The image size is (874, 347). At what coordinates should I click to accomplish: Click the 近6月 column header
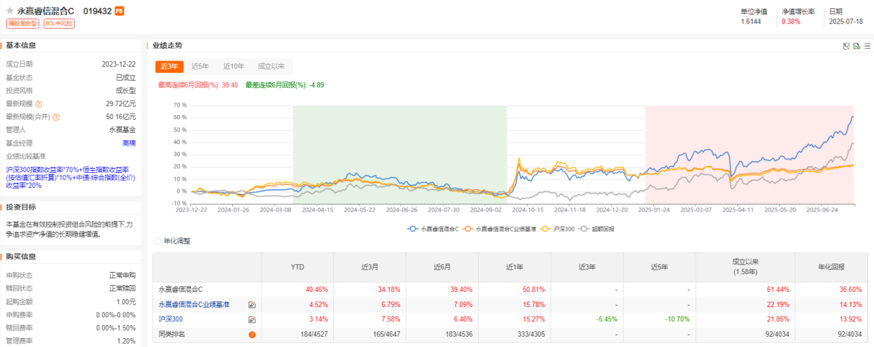point(442,267)
